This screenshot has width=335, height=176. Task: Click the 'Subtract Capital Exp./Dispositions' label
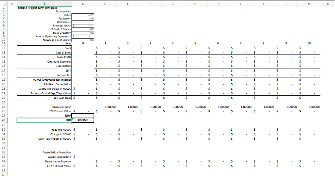point(51,93)
